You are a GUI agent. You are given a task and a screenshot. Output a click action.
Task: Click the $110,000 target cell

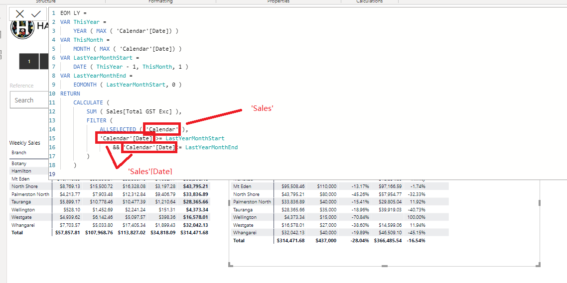(327, 186)
